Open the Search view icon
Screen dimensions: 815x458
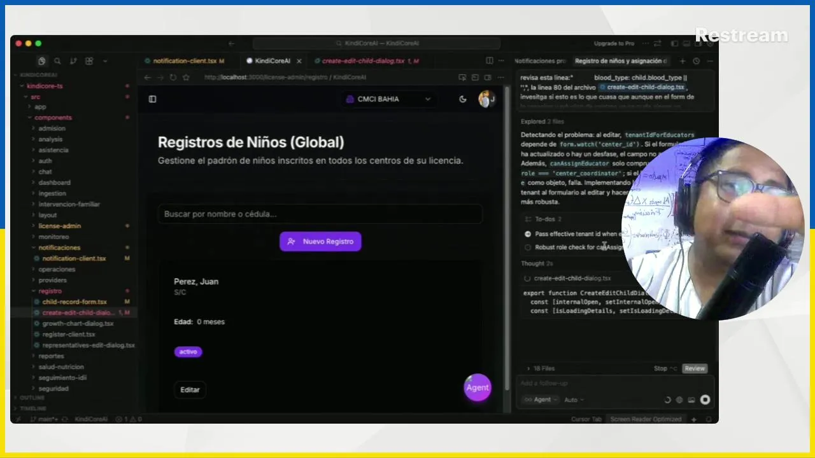click(57, 61)
